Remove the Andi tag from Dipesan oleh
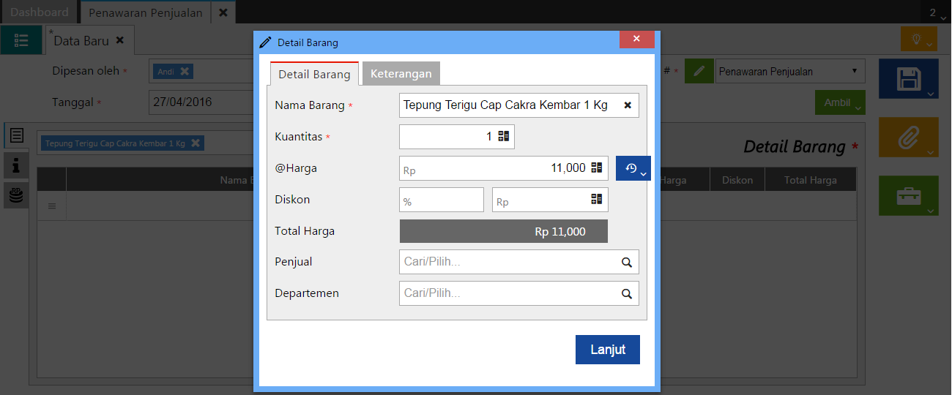Image resolution: width=952 pixels, height=395 pixels. pyautogui.click(x=185, y=72)
